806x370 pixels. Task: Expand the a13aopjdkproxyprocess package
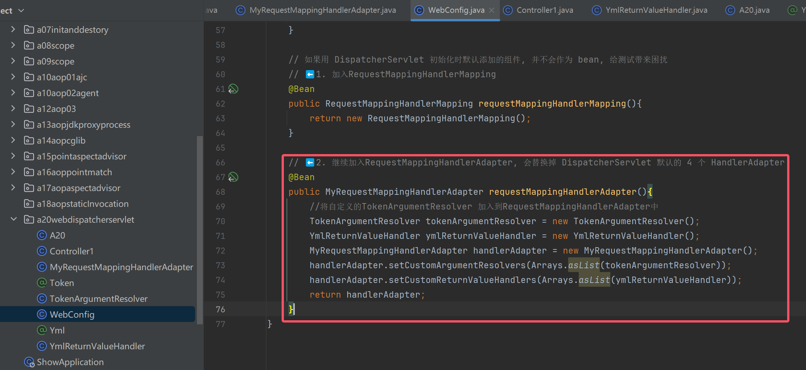click(13, 124)
